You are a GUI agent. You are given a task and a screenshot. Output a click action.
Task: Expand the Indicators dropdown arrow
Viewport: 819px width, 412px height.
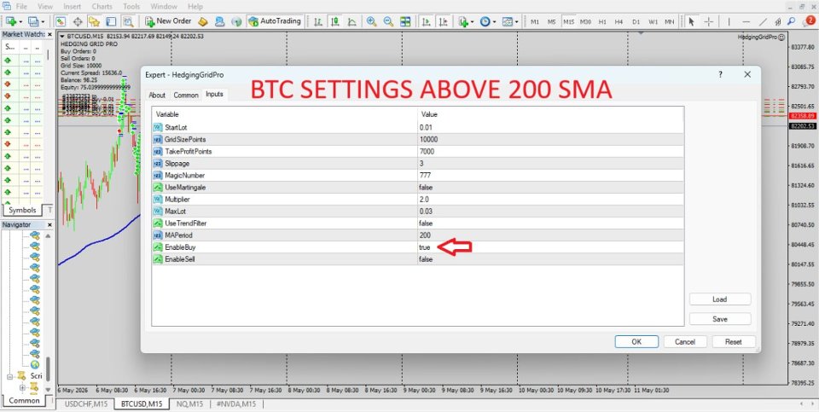coord(472,22)
